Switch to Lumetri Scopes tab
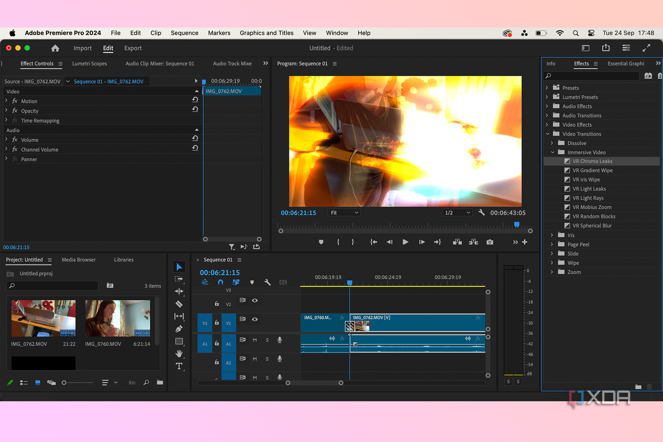This screenshot has height=442, width=663. coord(90,64)
